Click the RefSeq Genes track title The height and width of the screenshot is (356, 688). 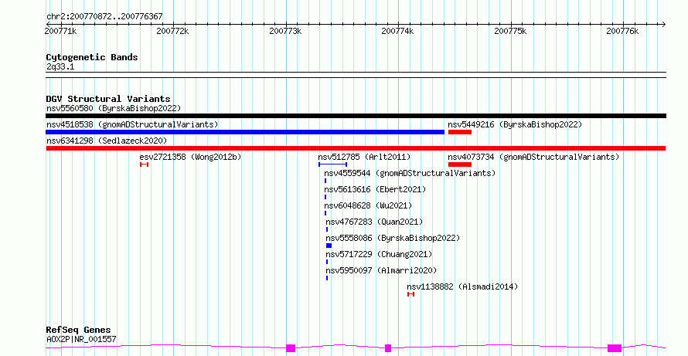coord(78,330)
